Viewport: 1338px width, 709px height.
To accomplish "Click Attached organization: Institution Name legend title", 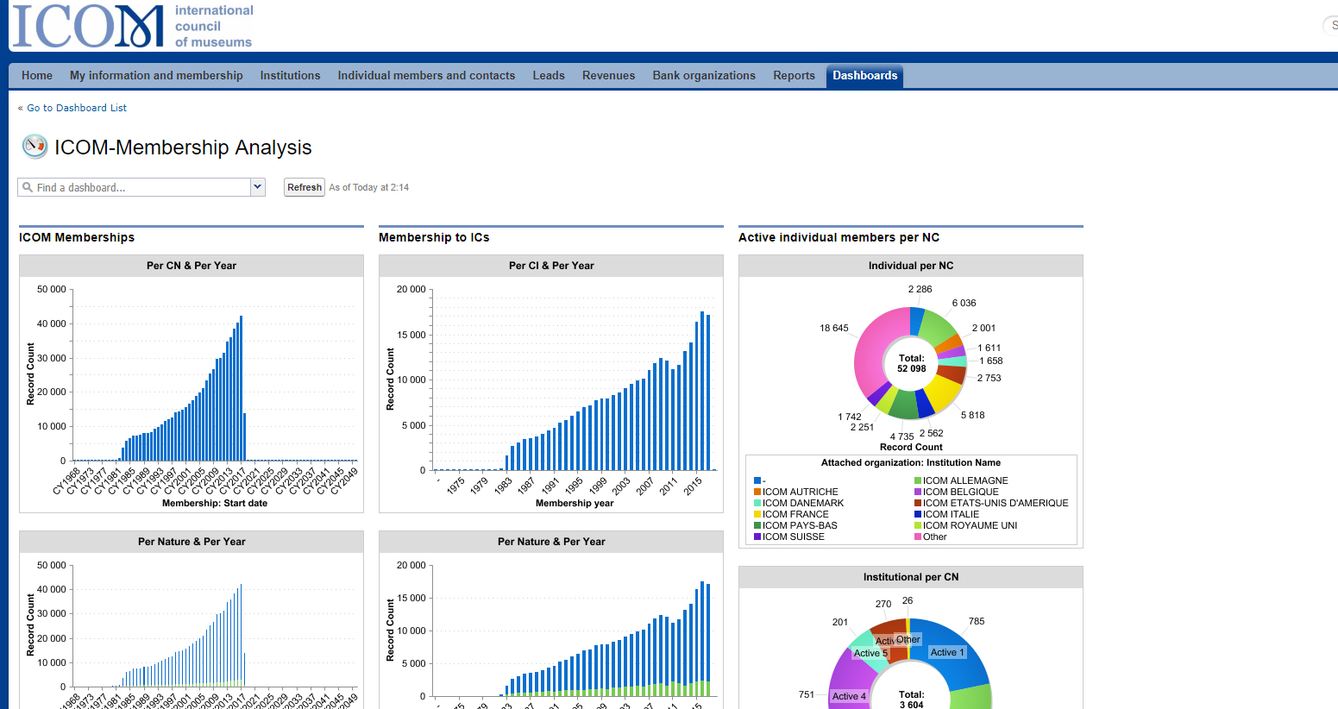I will click(x=911, y=462).
